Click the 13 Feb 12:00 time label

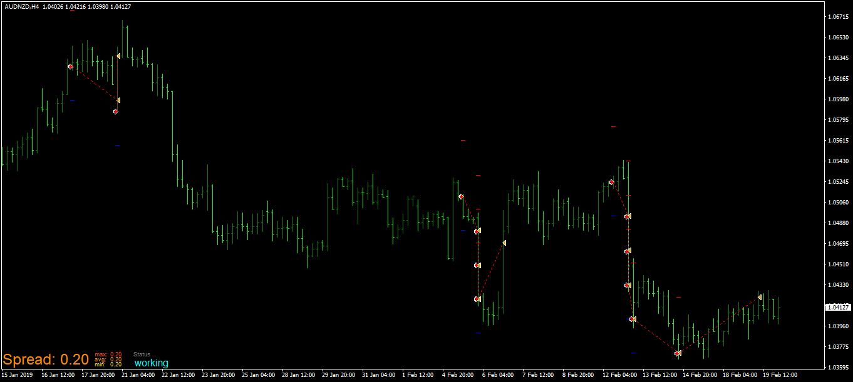tap(659, 375)
